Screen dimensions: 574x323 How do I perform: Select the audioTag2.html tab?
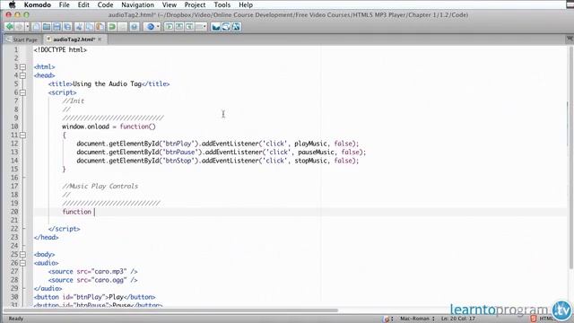74,39
